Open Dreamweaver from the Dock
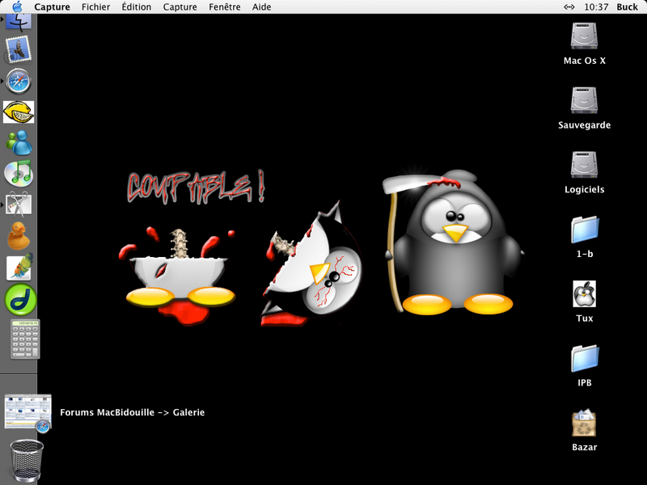Image resolution: width=647 pixels, height=485 pixels. click(20, 300)
